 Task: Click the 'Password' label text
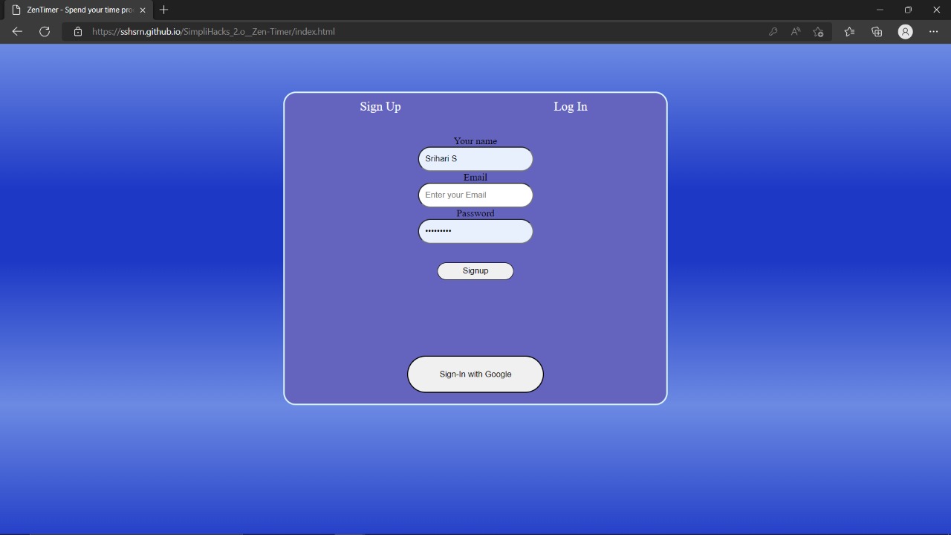point(475,213)
